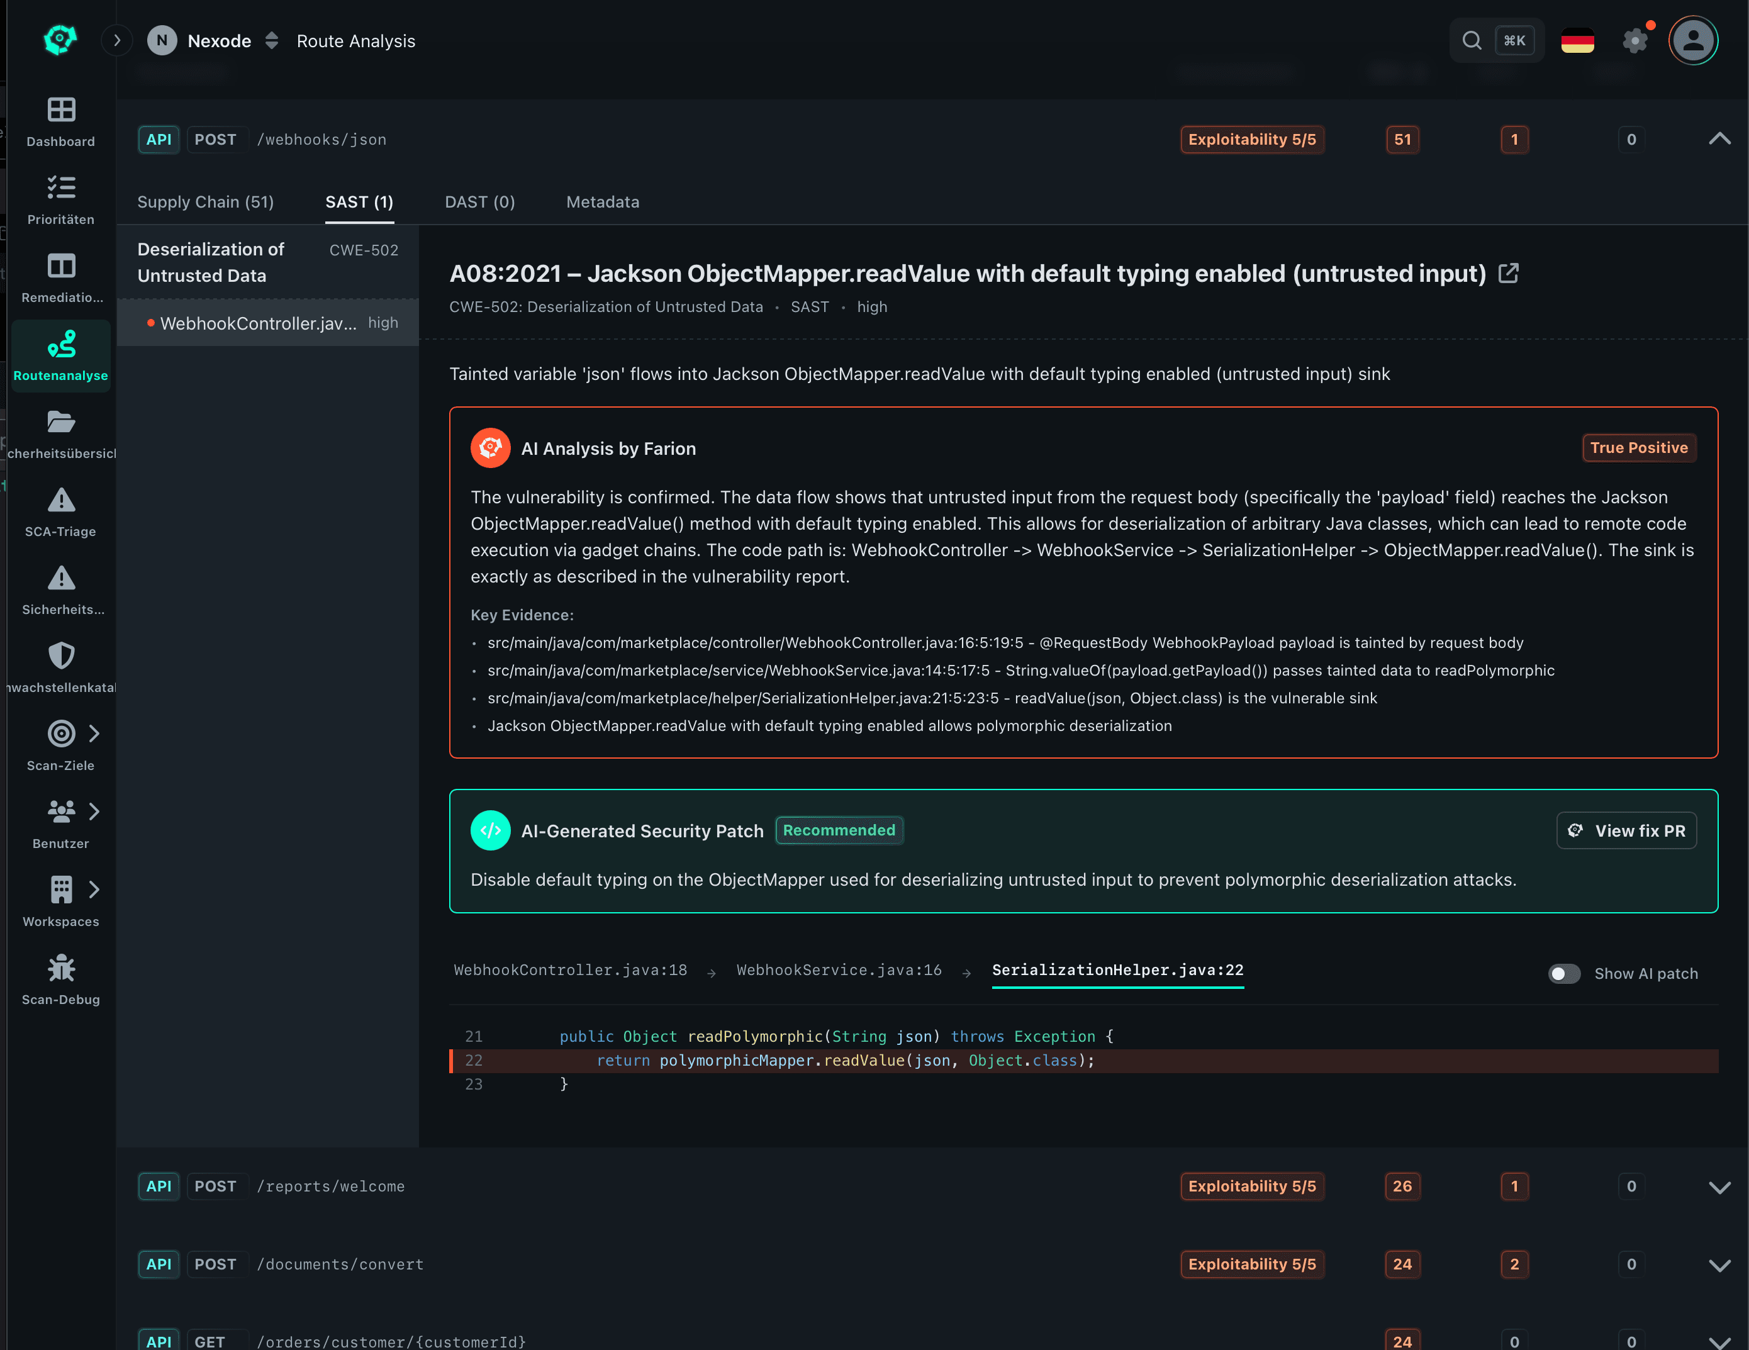The image size is (1749, 1350).
Task: Change language via German flag
Action: click(1577, 40)
